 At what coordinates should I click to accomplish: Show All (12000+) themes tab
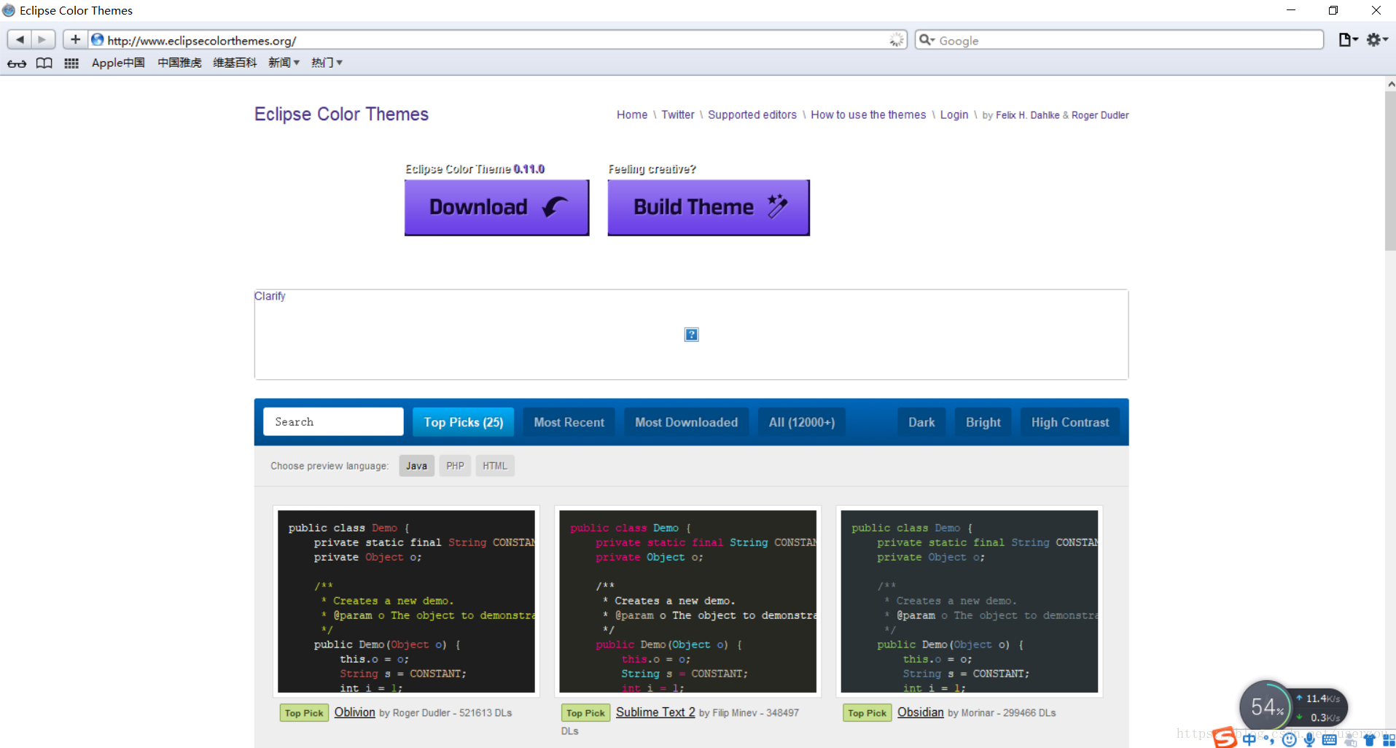(802, 422)
